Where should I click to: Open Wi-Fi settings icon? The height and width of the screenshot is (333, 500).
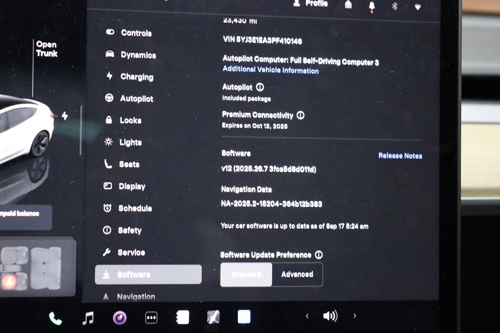click(417, 7)
